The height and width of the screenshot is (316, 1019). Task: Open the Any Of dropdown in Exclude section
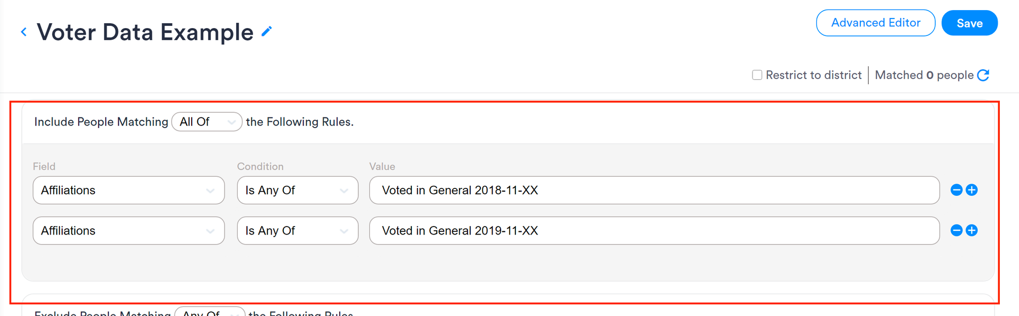(x=210, y=313)
